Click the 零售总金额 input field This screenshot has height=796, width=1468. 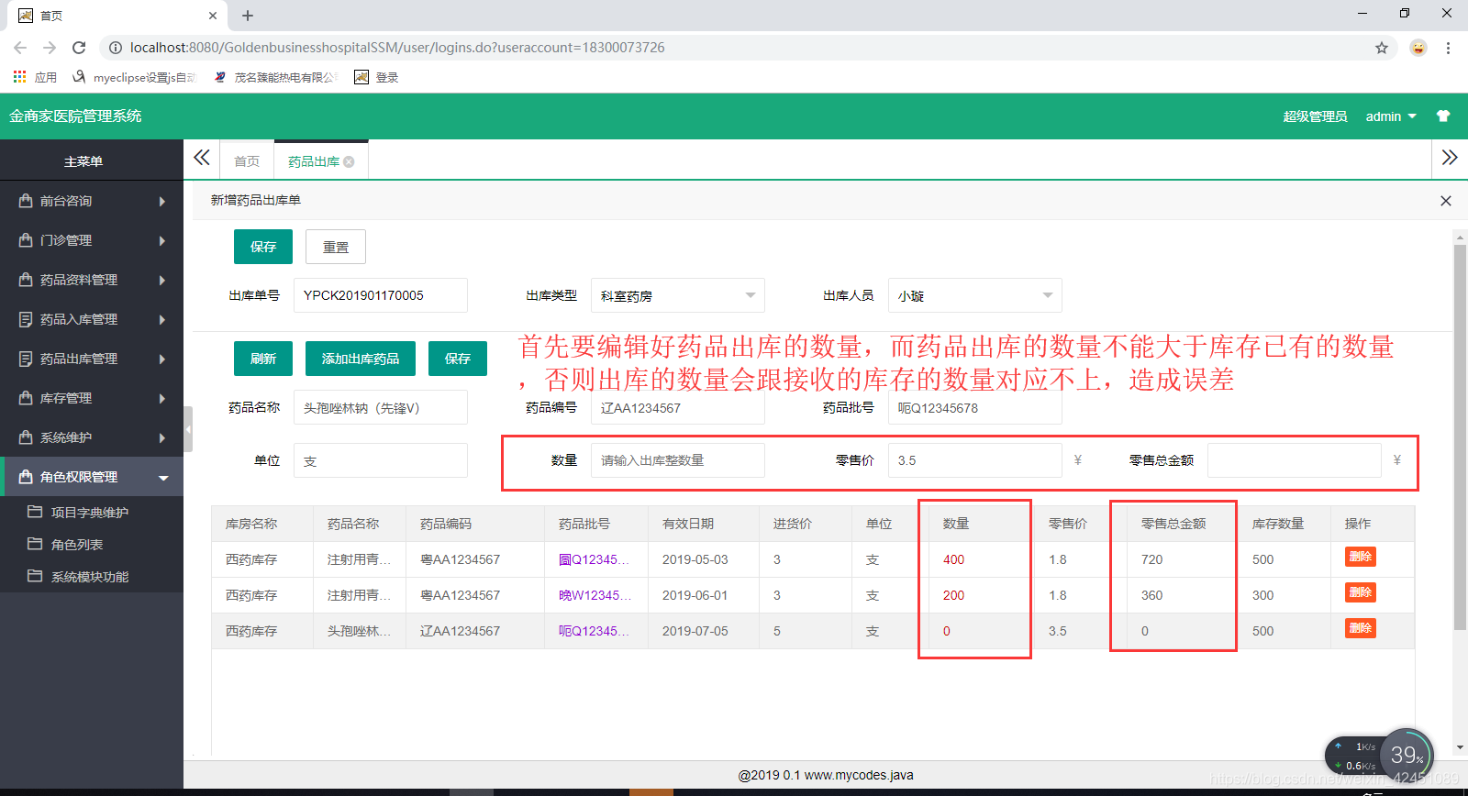pyautogui.click(x=1295, y=460)
